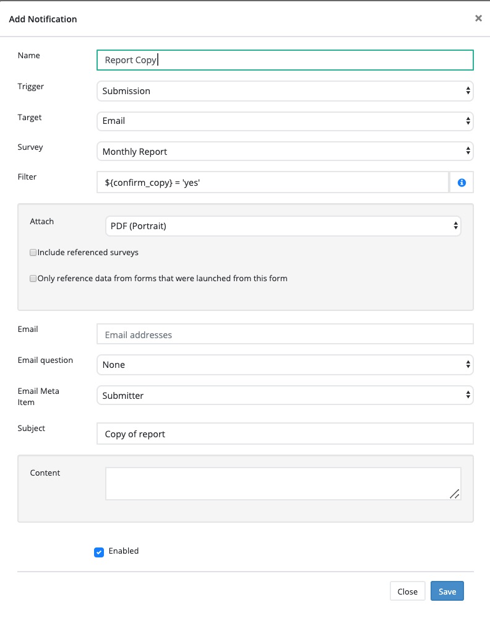Click the filter info icon

coord(461,183)
